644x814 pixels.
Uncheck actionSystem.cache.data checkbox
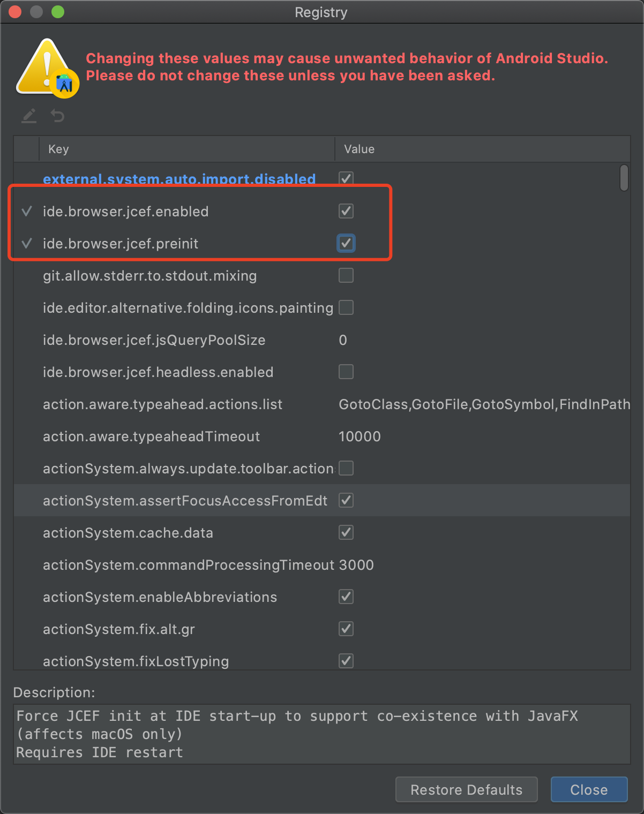coord(346,532)
